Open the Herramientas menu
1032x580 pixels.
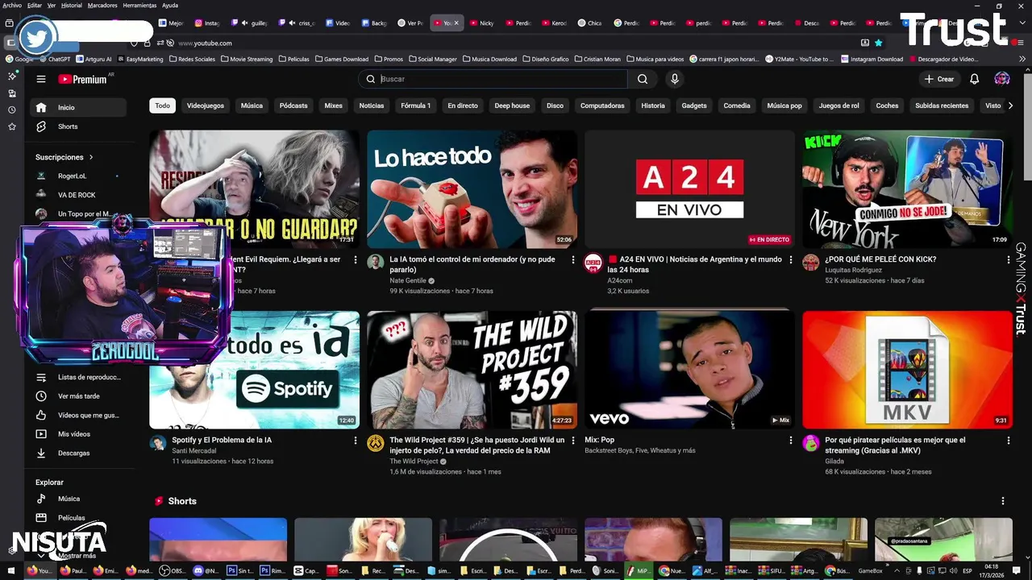139,5
